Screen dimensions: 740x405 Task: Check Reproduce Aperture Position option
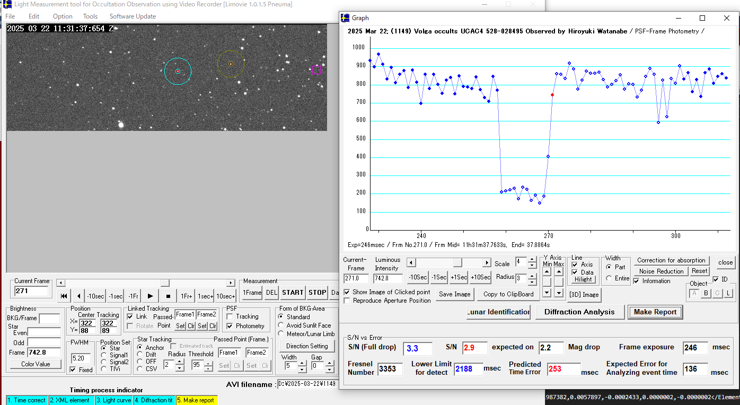(347, 301)
